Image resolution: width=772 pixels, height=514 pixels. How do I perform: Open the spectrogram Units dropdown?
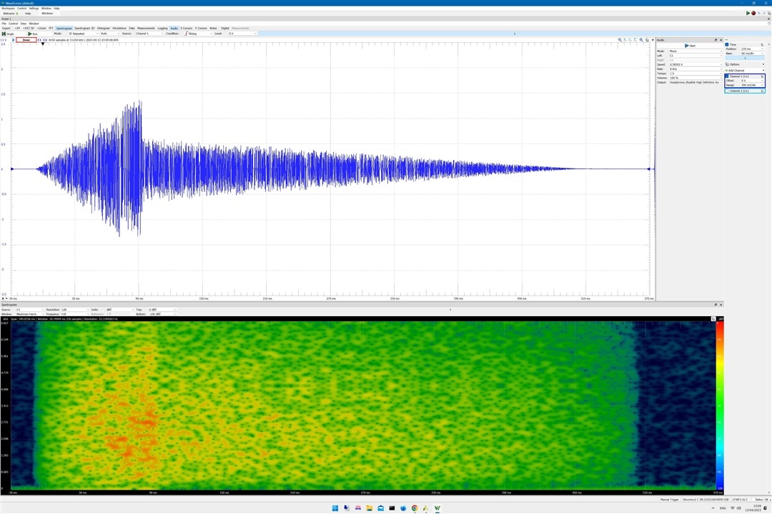pos(119,309)
